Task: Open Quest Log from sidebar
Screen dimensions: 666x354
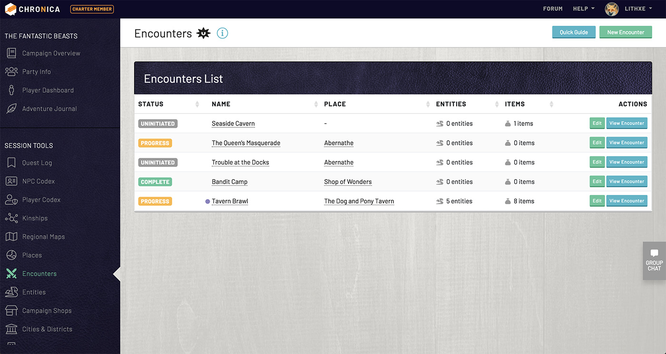Action: click(x=37, y=163)
